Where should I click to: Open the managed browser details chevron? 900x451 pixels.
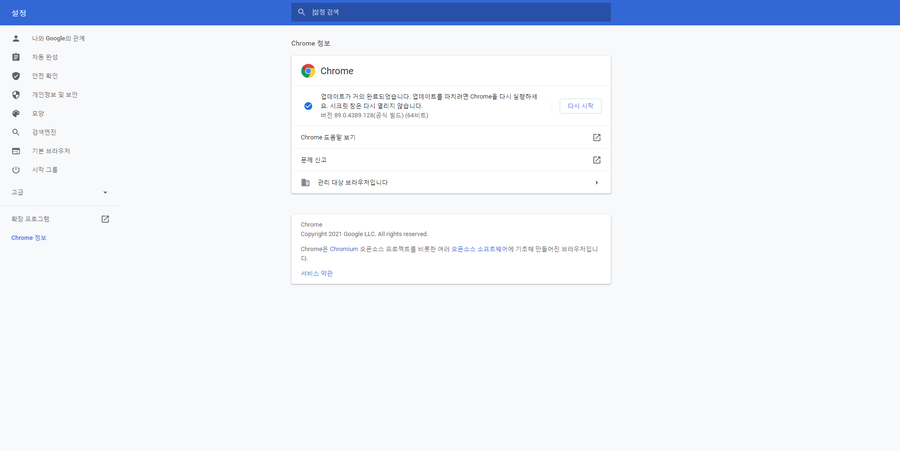tap(597, 183)
